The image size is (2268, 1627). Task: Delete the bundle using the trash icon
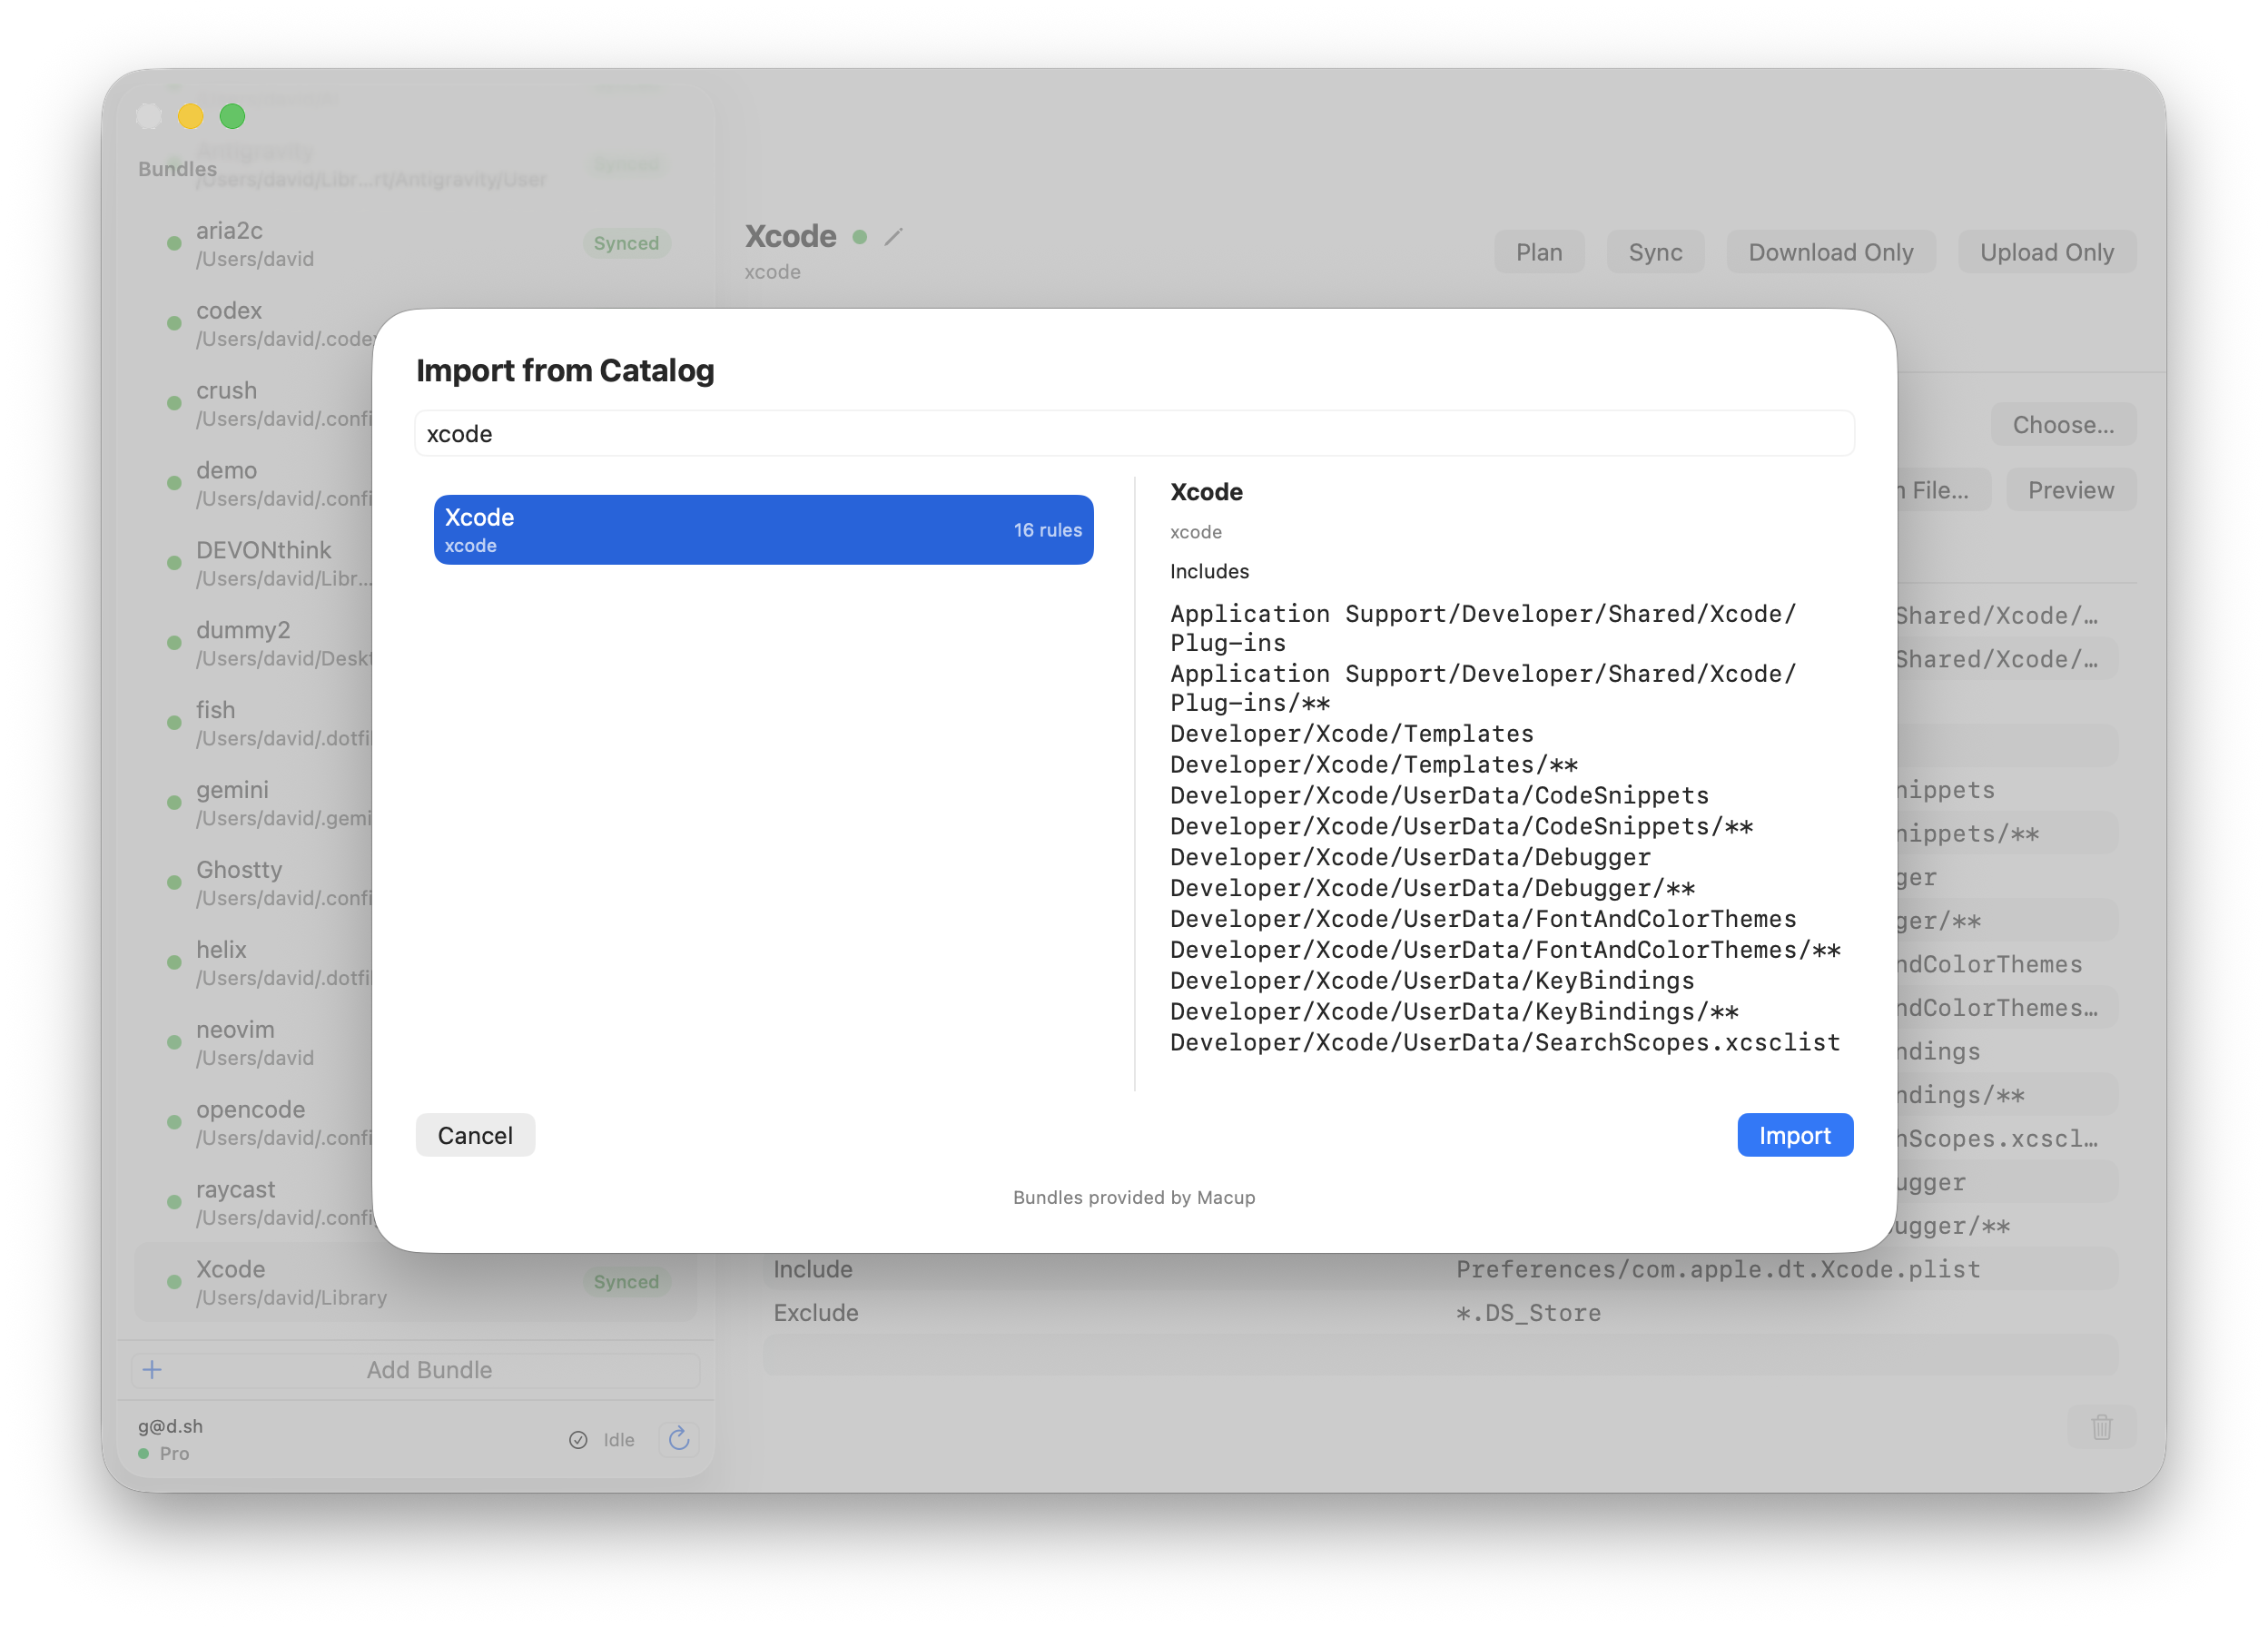pos(2101,1427)
